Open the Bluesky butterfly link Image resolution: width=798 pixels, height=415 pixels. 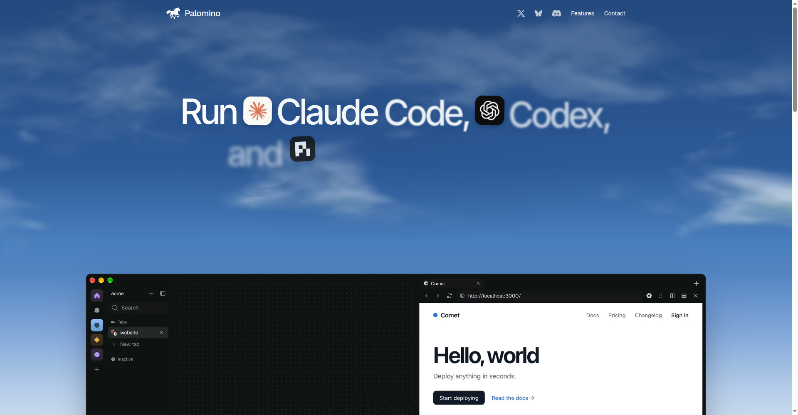pyautogui.click(x=538, y=13)
